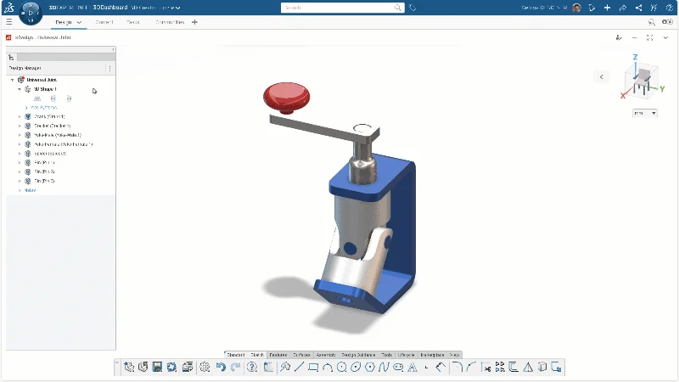679x382 pixels.
Task: Toggle the hamburger menu at top left
Action: pos(9,22)
